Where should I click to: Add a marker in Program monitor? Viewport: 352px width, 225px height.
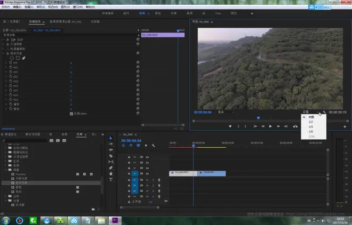(230, 126)
